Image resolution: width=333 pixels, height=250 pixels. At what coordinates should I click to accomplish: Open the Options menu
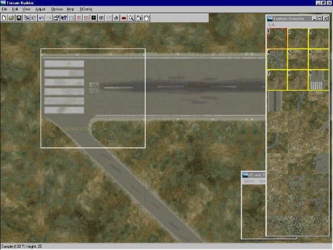[x=57, y=9]
